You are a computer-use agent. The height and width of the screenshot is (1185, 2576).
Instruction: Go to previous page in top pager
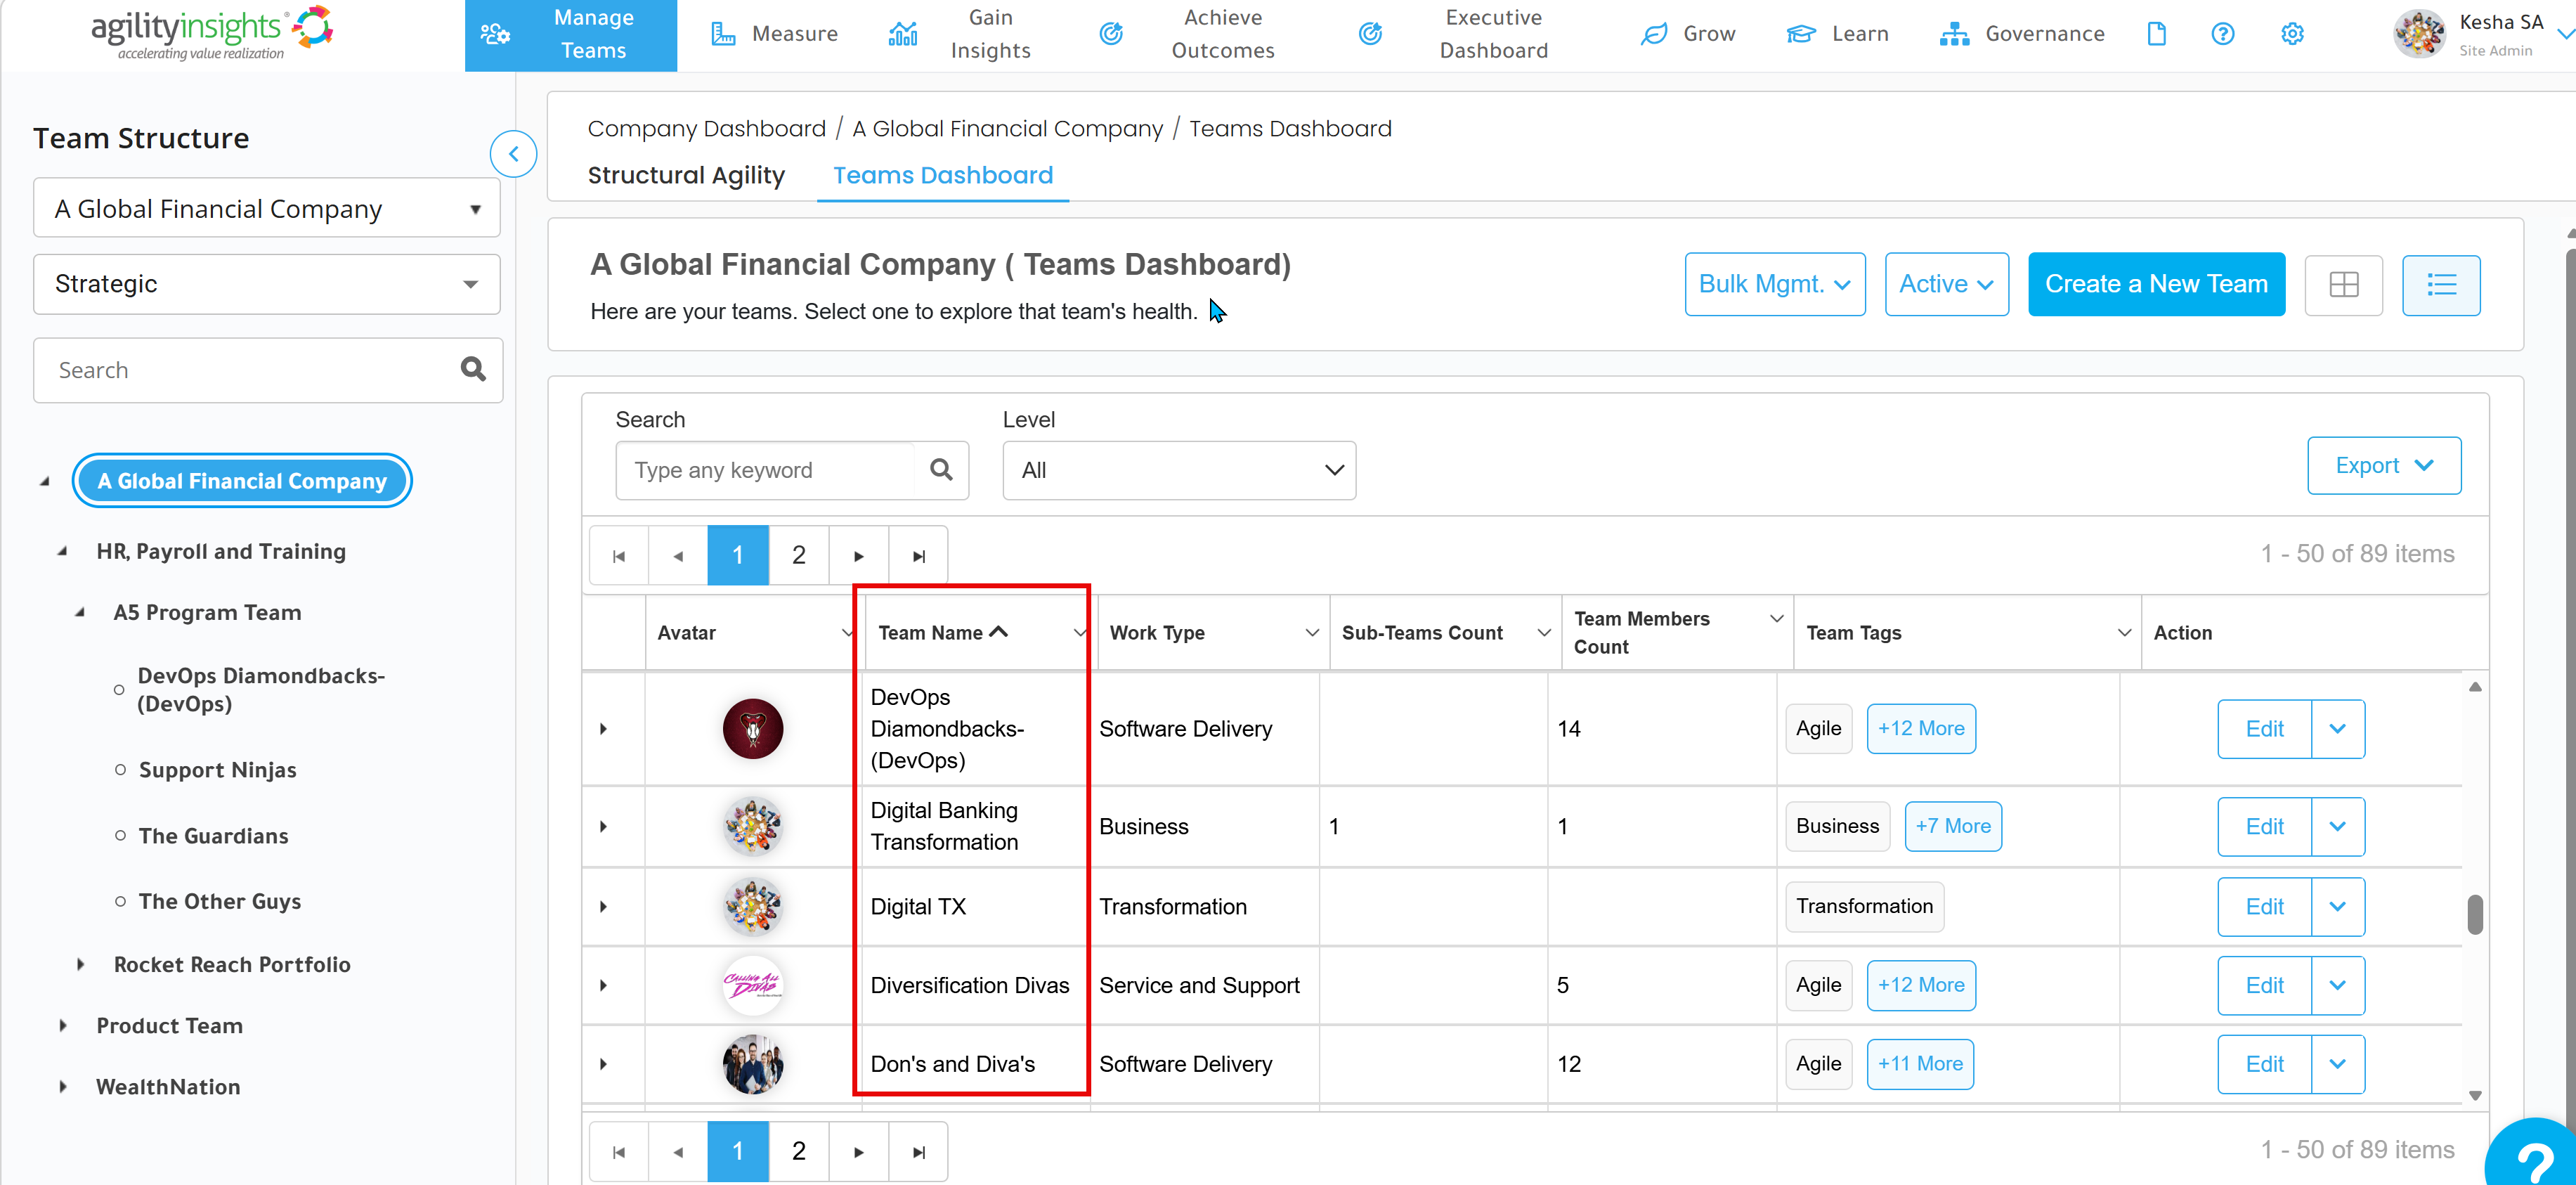coord(678,555)
